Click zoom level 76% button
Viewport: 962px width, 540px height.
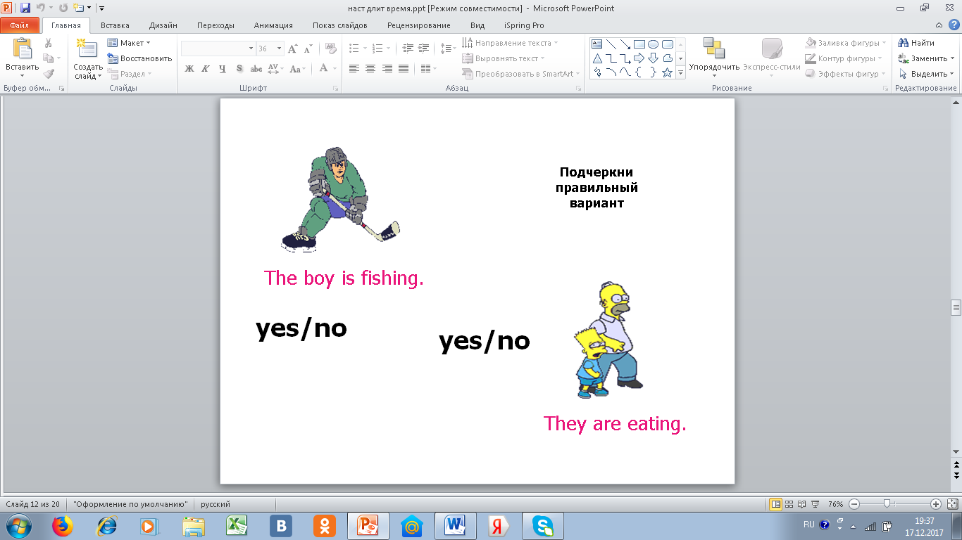pyautogui.click(x=835, y=504)
